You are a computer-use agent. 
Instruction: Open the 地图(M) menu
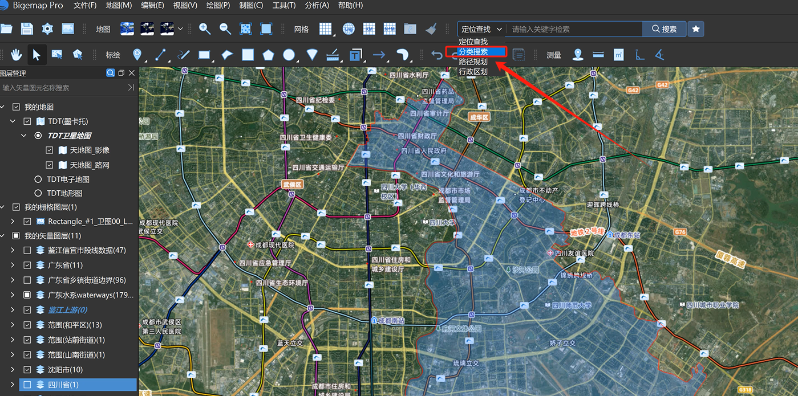(x=119, y=5)
